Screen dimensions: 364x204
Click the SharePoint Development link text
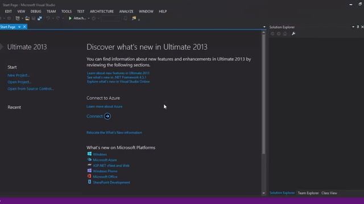[111, 182]
